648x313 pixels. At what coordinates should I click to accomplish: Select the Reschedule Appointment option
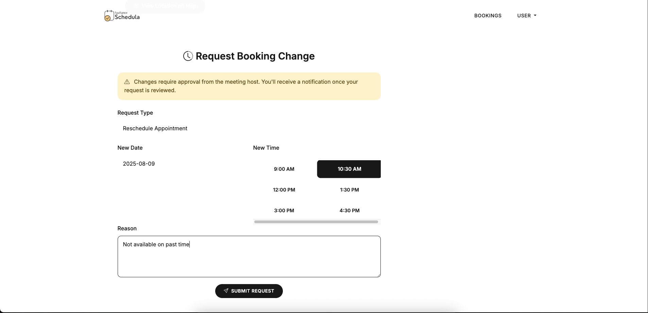(155, 128)
